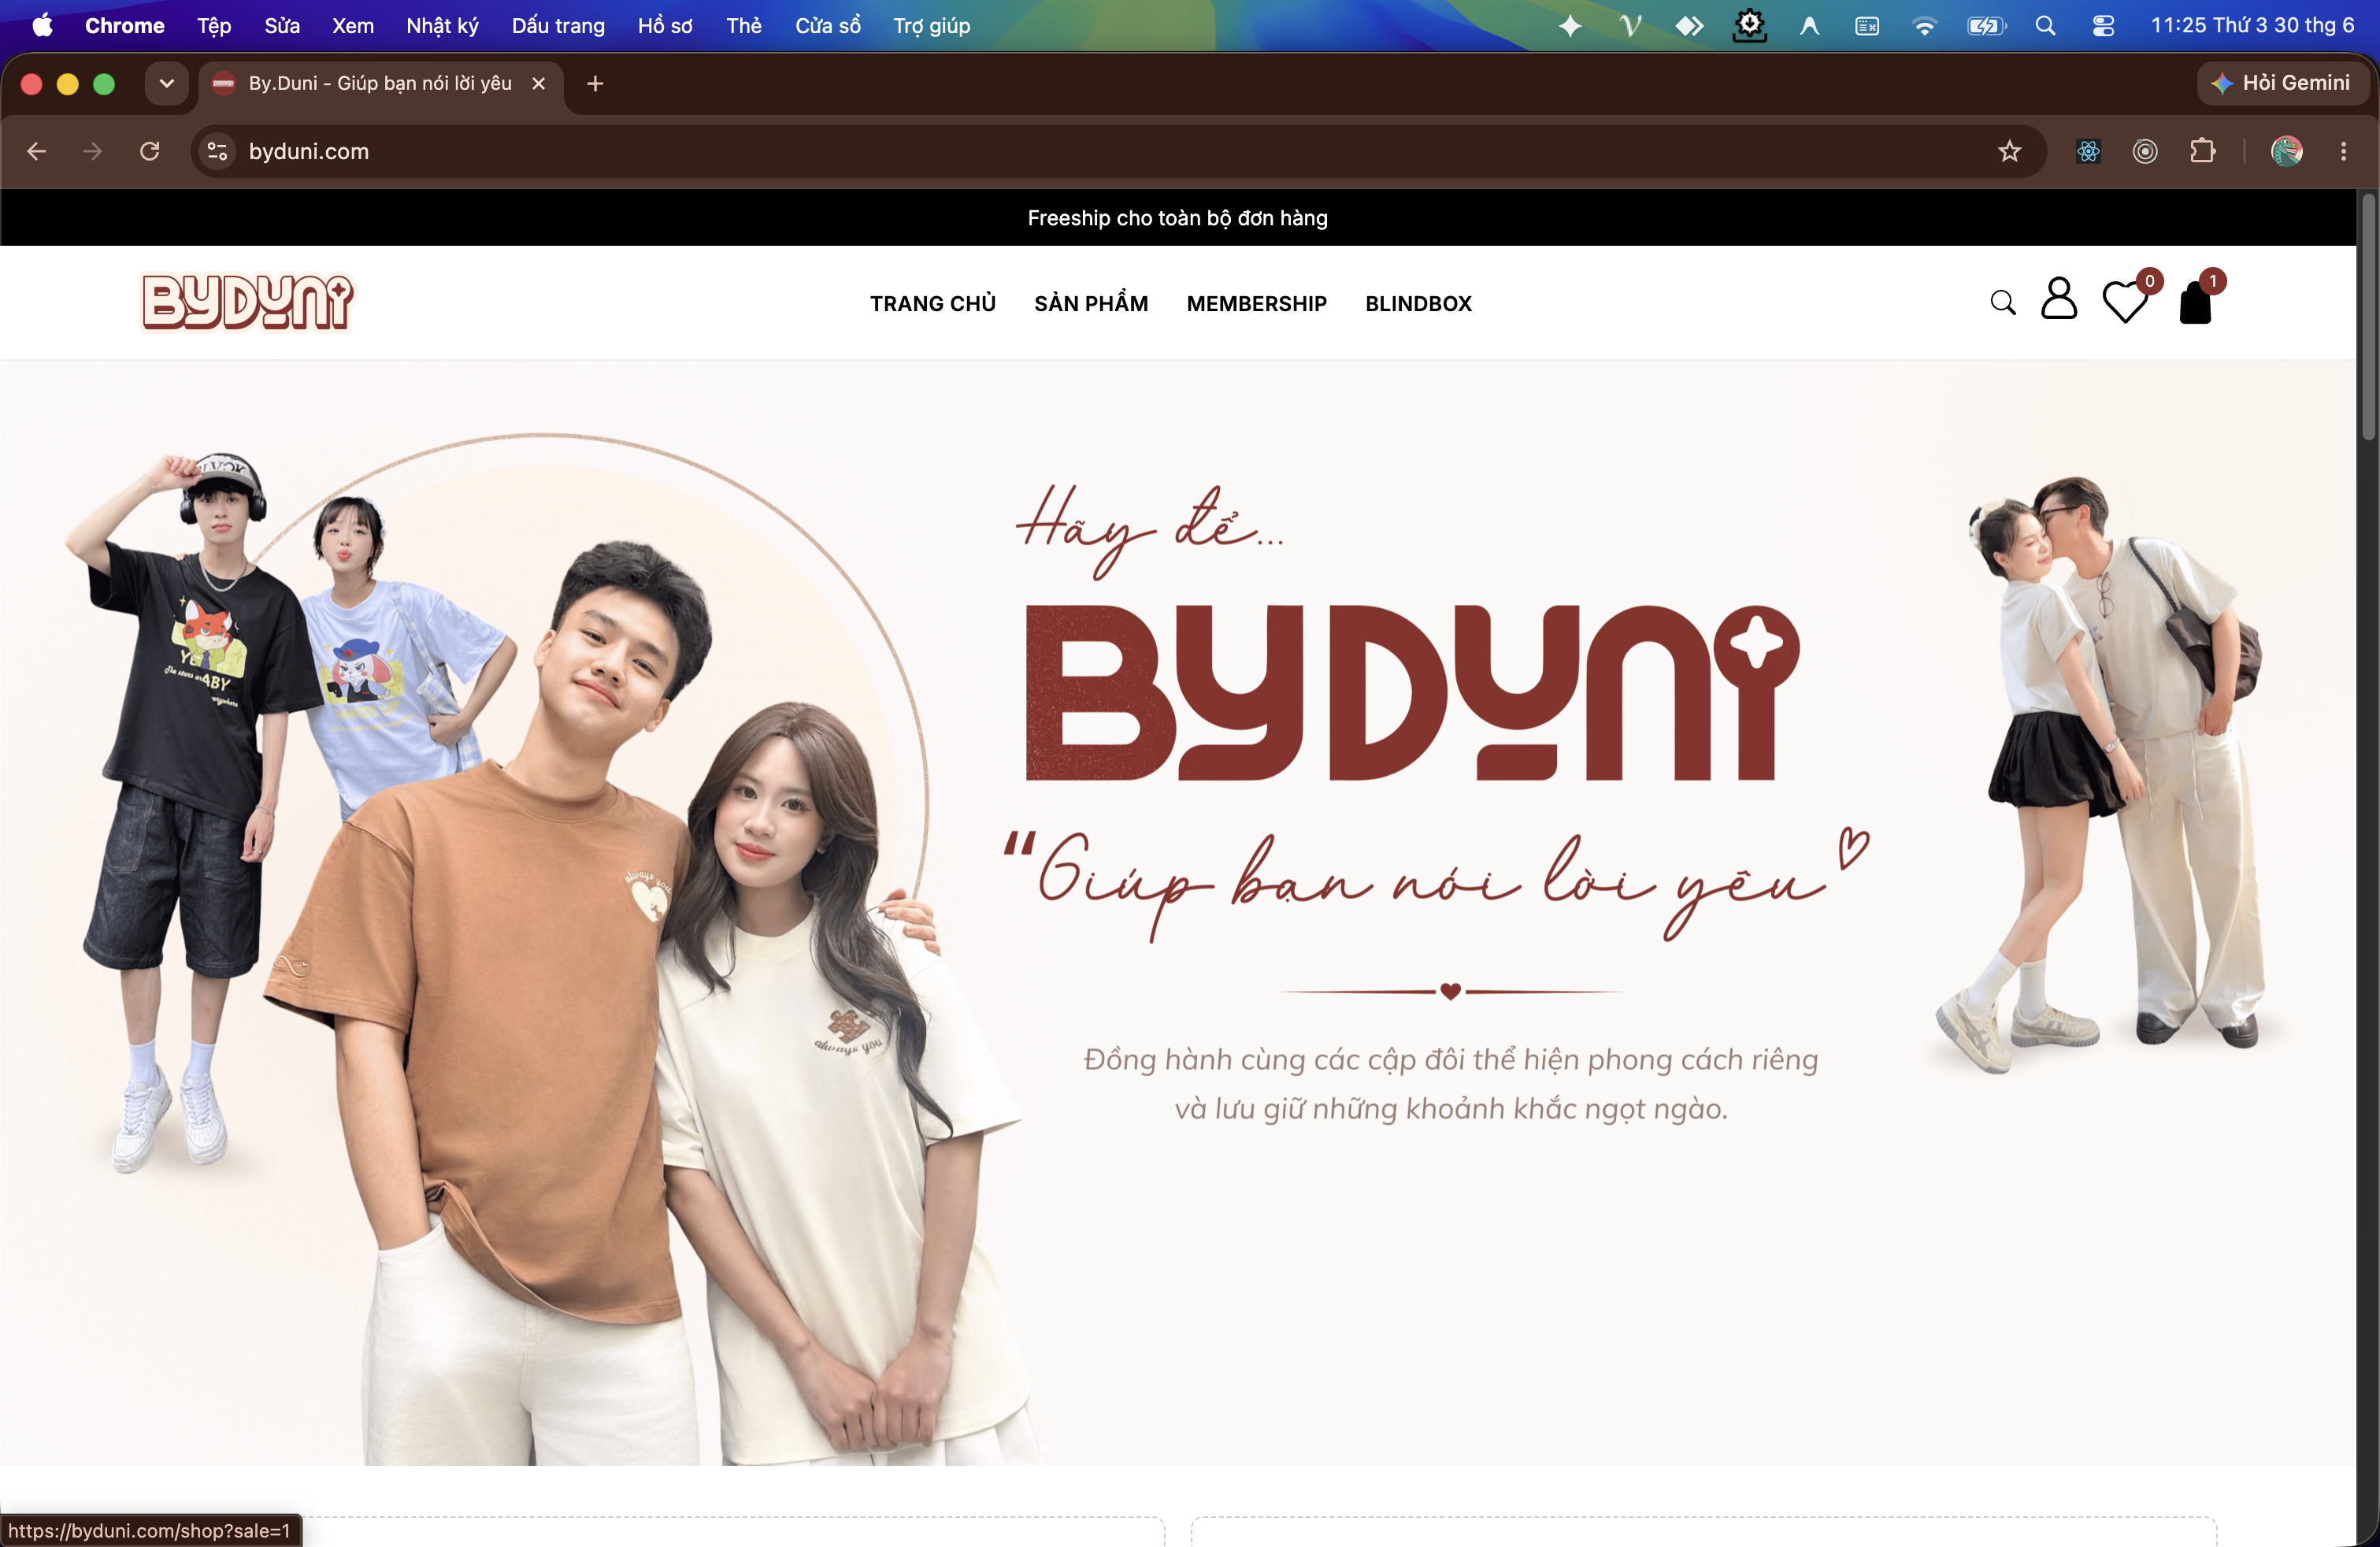
Task: Bookmark this page with the star icon
Action: point(2009,151)
